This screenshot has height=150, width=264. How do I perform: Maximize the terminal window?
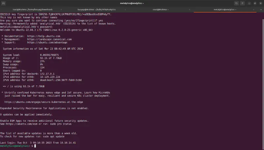(x=255, y=3)
